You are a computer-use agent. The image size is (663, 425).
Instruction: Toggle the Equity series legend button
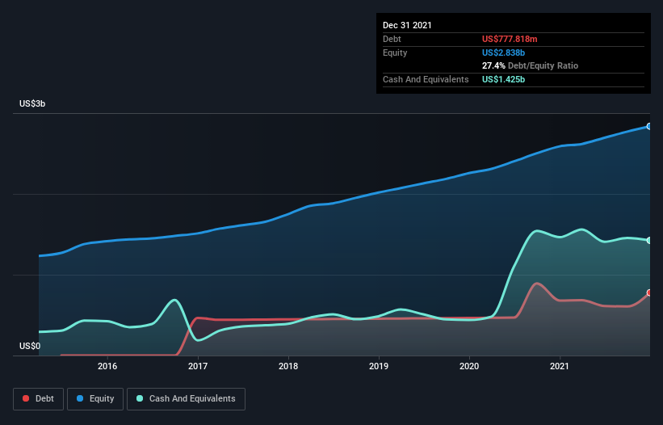pos(95,399)
